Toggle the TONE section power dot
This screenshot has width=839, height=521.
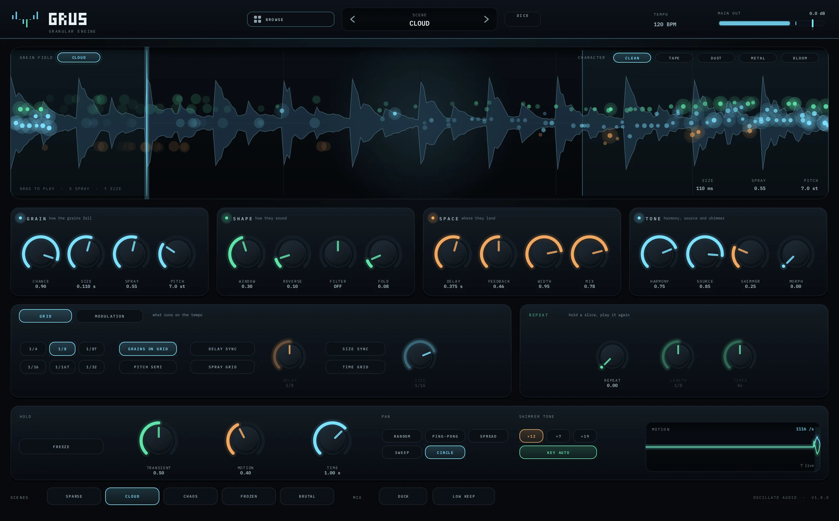(639, 218)
